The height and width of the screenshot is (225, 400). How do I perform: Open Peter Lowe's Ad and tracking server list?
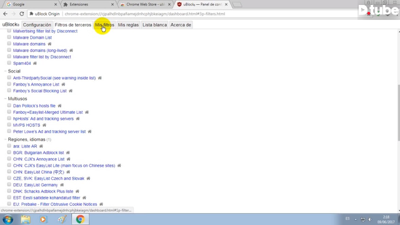tap(49, 132)
